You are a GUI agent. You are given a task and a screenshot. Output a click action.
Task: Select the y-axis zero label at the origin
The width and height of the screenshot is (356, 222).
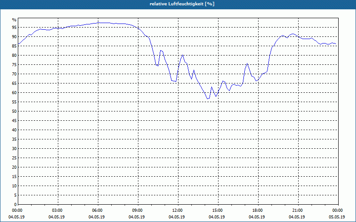[15, 205]
